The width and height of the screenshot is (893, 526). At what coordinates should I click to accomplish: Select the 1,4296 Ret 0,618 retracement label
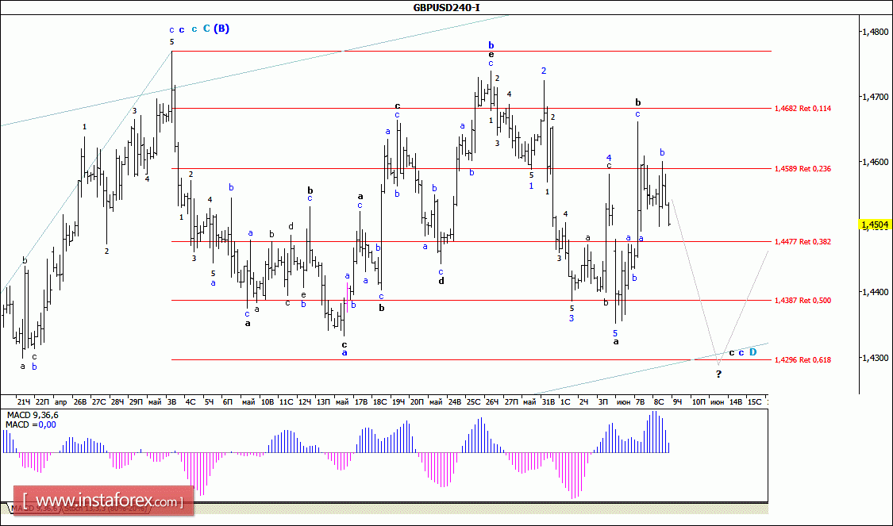pyautogui.click(x=802, y=360)
